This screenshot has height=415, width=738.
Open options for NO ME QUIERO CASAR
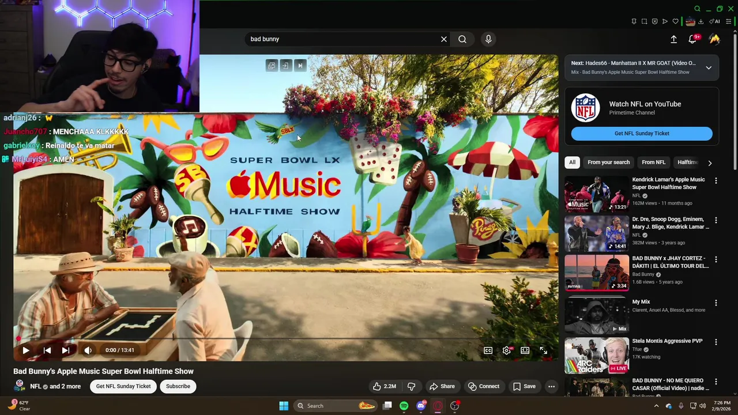click(716, 382)
